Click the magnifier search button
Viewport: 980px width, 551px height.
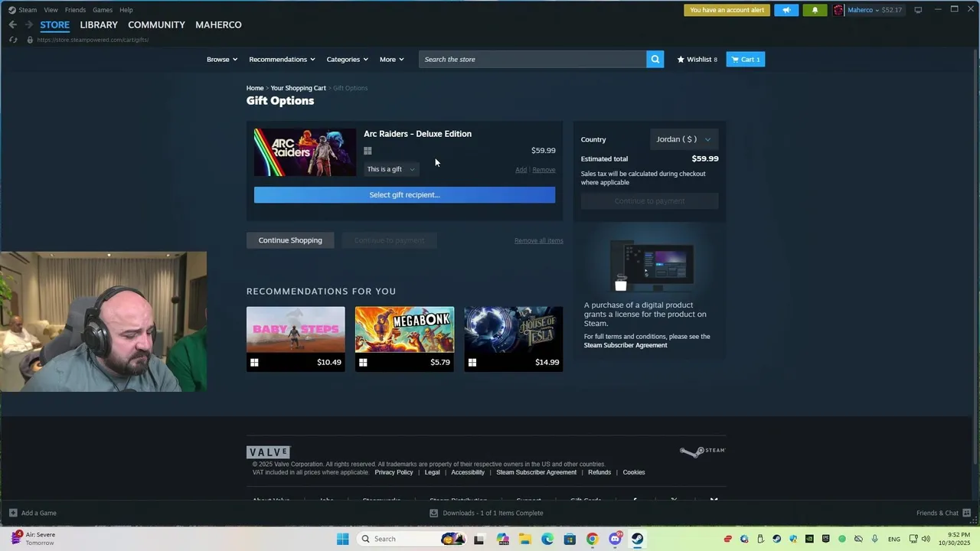point(655,59)
